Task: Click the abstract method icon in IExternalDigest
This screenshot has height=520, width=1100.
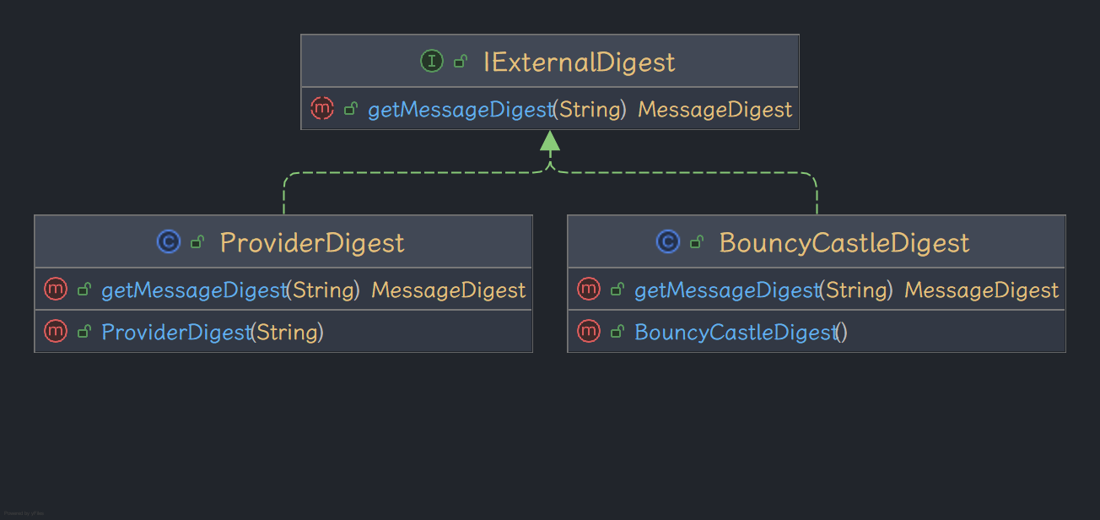Action: 322,109
